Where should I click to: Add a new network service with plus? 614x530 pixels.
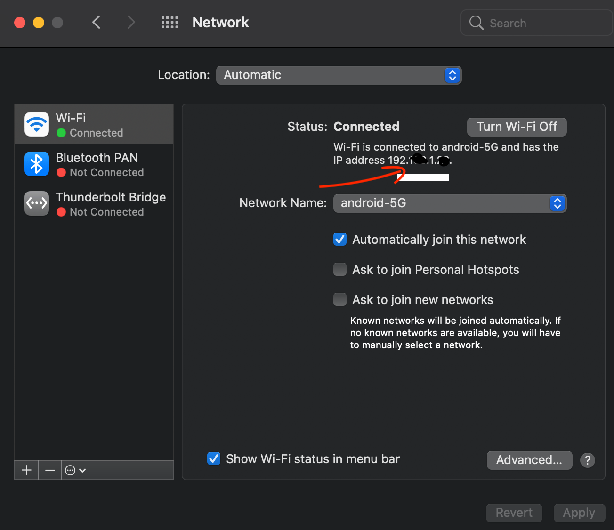tap(27, 470)
